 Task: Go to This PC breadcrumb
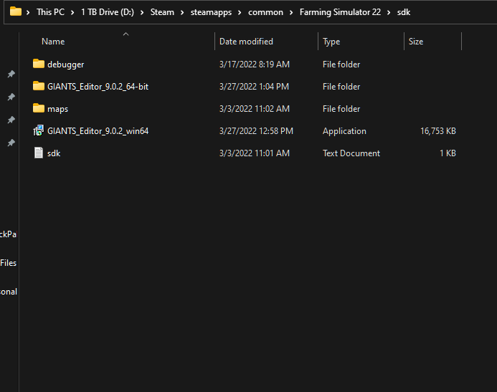tap(50, 12)
